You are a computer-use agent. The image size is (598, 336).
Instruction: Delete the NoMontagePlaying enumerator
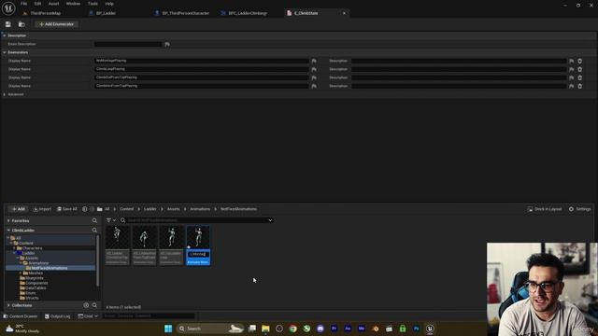click(x=579, y=61)
